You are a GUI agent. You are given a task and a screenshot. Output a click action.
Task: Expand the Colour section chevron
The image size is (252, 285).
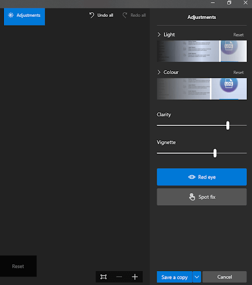click(x=159, y=72)
